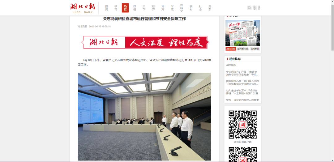Click the publish time 2026-06-18 19:38:18
This screenshot has width=334, height=162.
coord(100,27)
